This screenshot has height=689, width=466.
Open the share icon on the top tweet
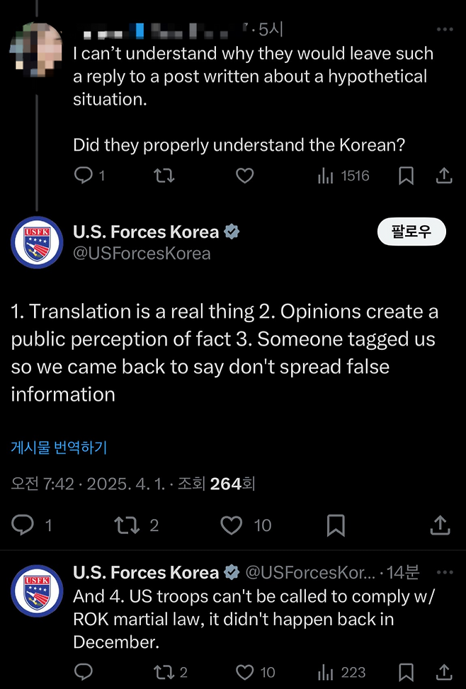(445, 175)
